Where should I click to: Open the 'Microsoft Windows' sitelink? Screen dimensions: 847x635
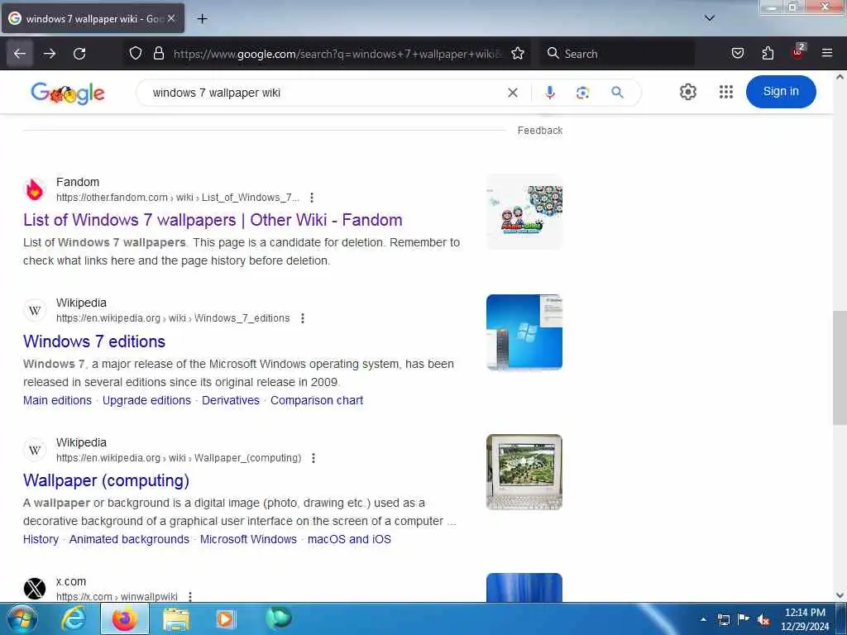248,539
